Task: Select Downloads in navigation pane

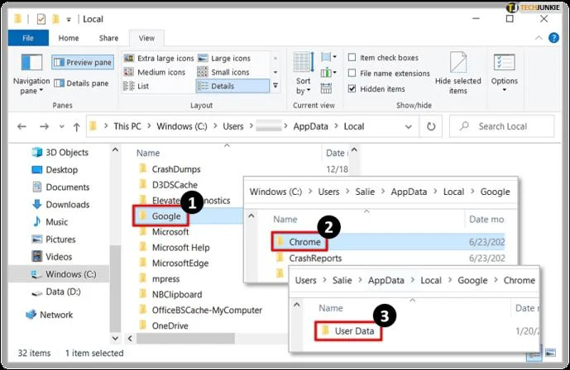Action: coord(60,205)
